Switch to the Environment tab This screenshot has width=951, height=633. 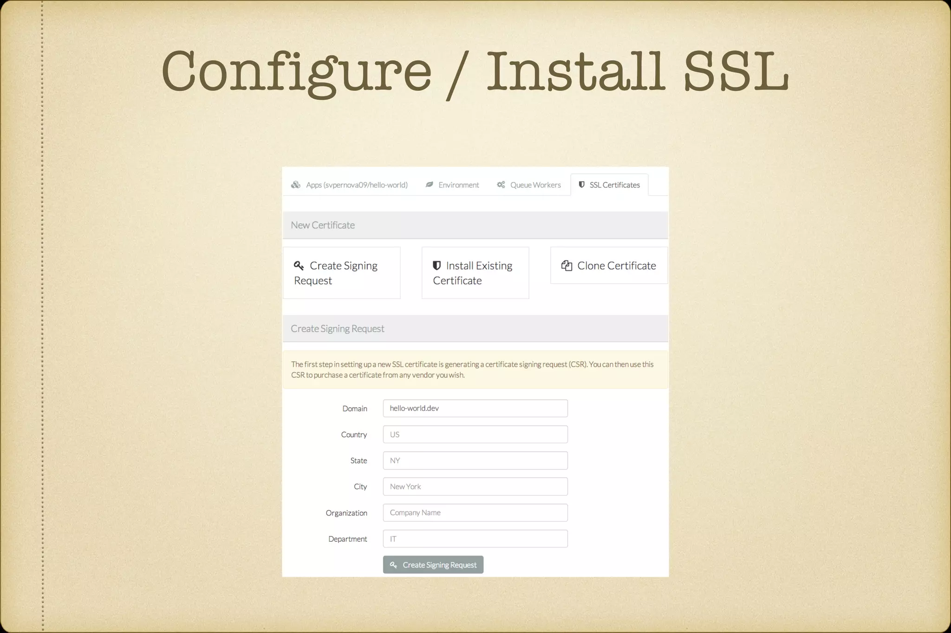452,185
